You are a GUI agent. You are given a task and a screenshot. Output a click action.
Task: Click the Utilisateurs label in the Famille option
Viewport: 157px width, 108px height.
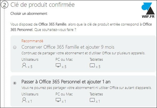[30, 59]
